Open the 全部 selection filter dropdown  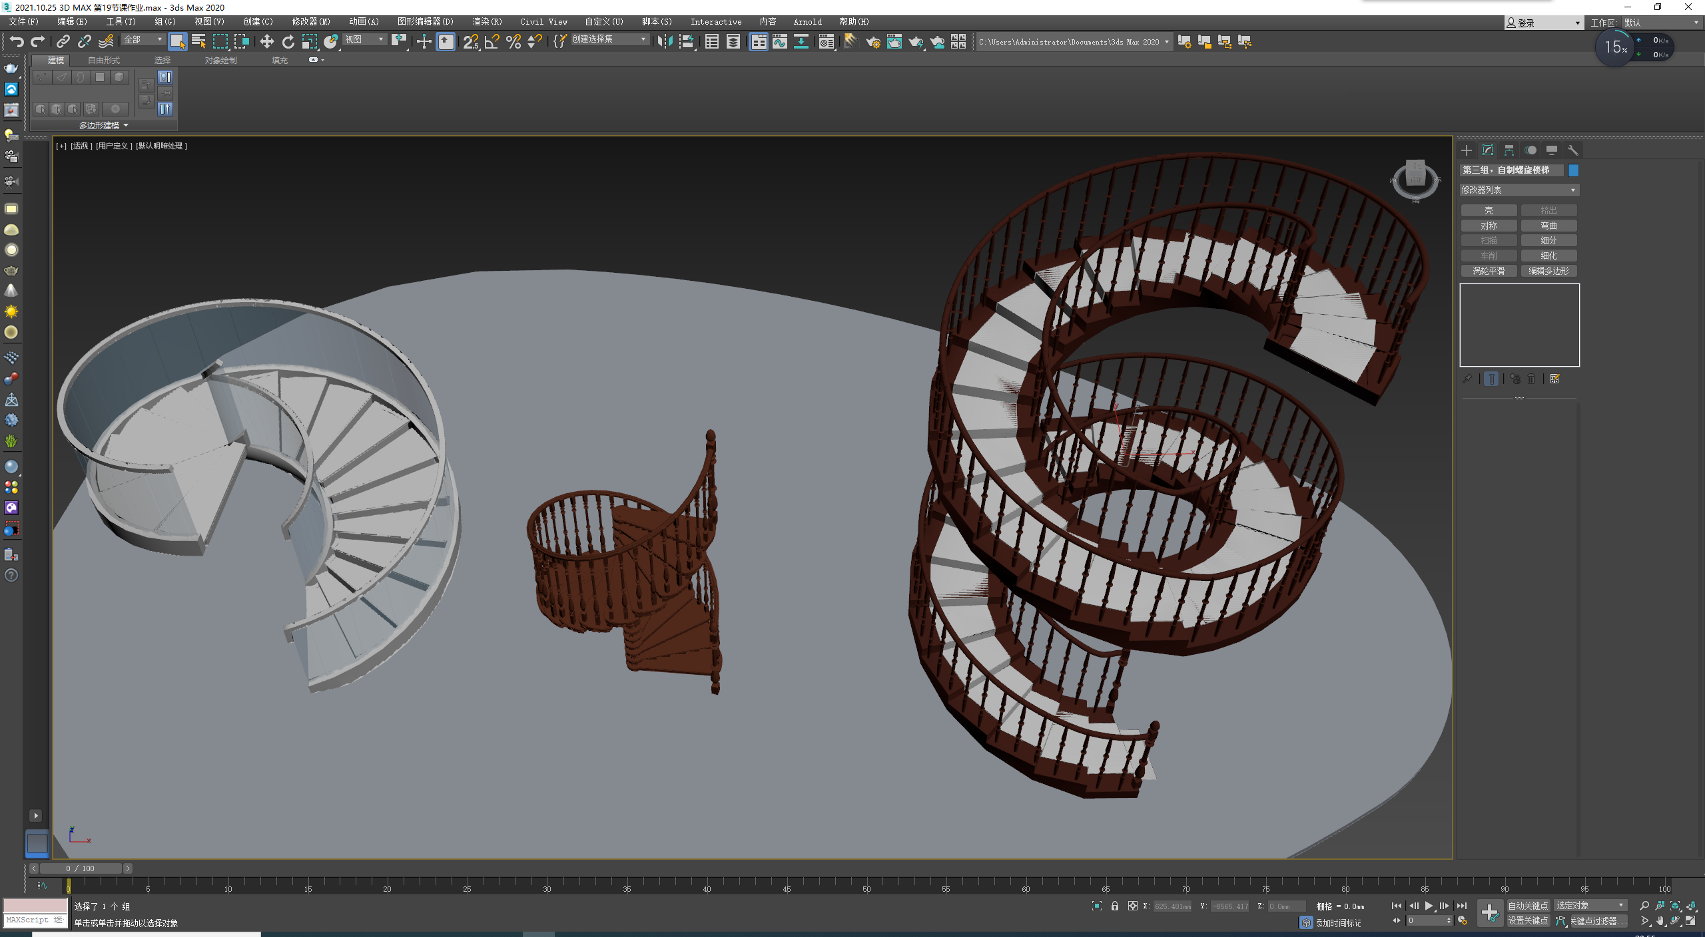[143, 40]
